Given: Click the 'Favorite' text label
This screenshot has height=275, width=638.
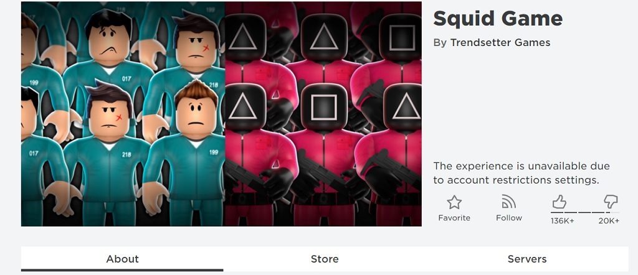Looking at the screenshot, I should point(454,218).
